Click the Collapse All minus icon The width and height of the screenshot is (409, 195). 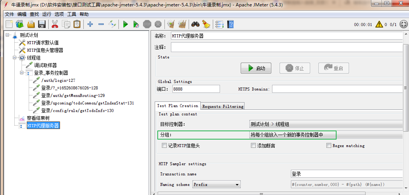pyautogui.click(x=101, y=24)
